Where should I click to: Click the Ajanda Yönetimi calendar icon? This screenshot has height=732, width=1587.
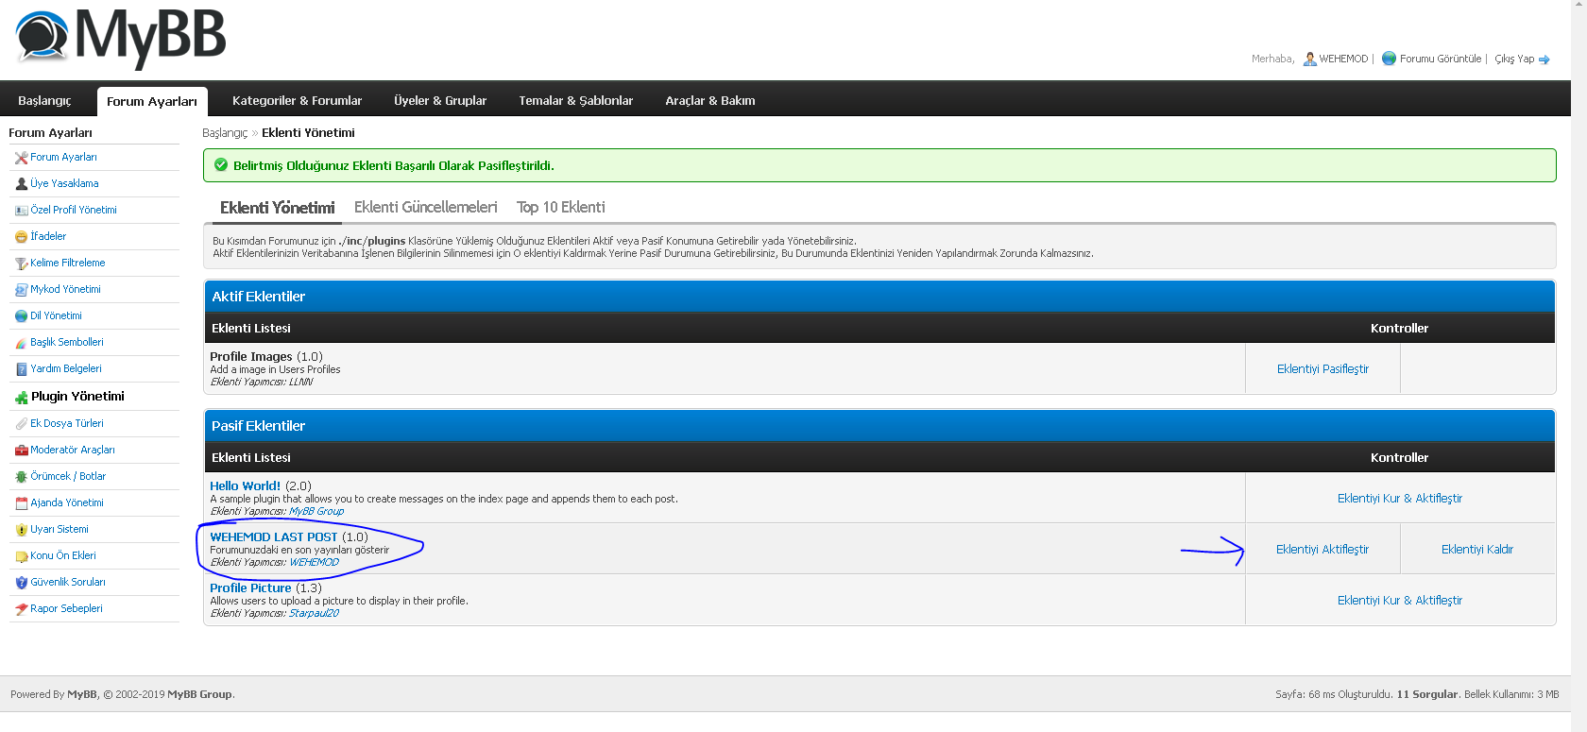click(22, 503)
